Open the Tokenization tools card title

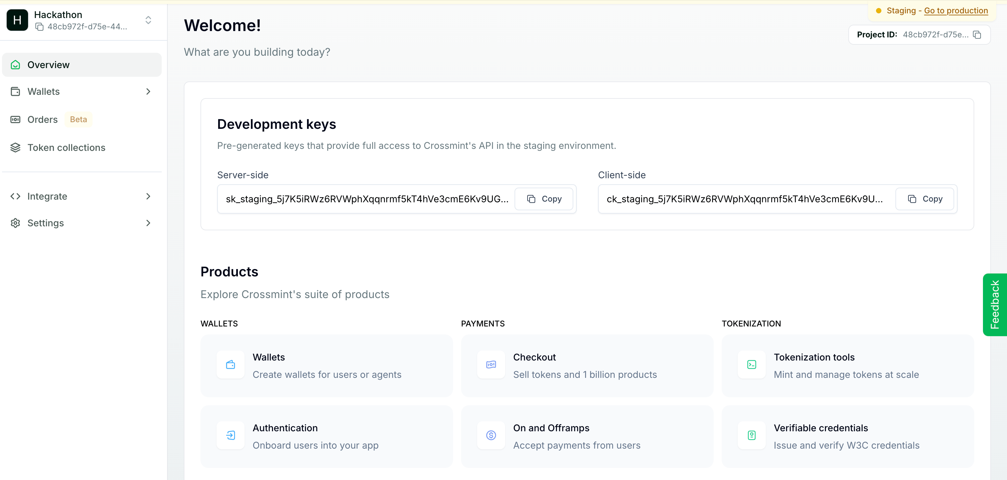coord(814,357)
